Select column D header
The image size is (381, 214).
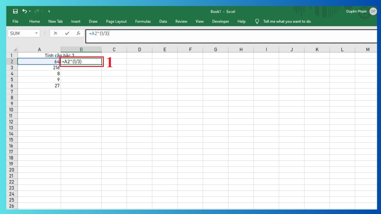(140, 49)
